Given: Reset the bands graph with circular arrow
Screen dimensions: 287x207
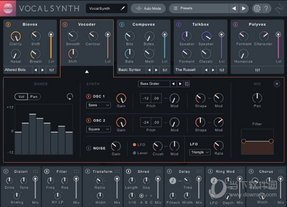Looking at the screenshot, I should [x=70, y=96].
